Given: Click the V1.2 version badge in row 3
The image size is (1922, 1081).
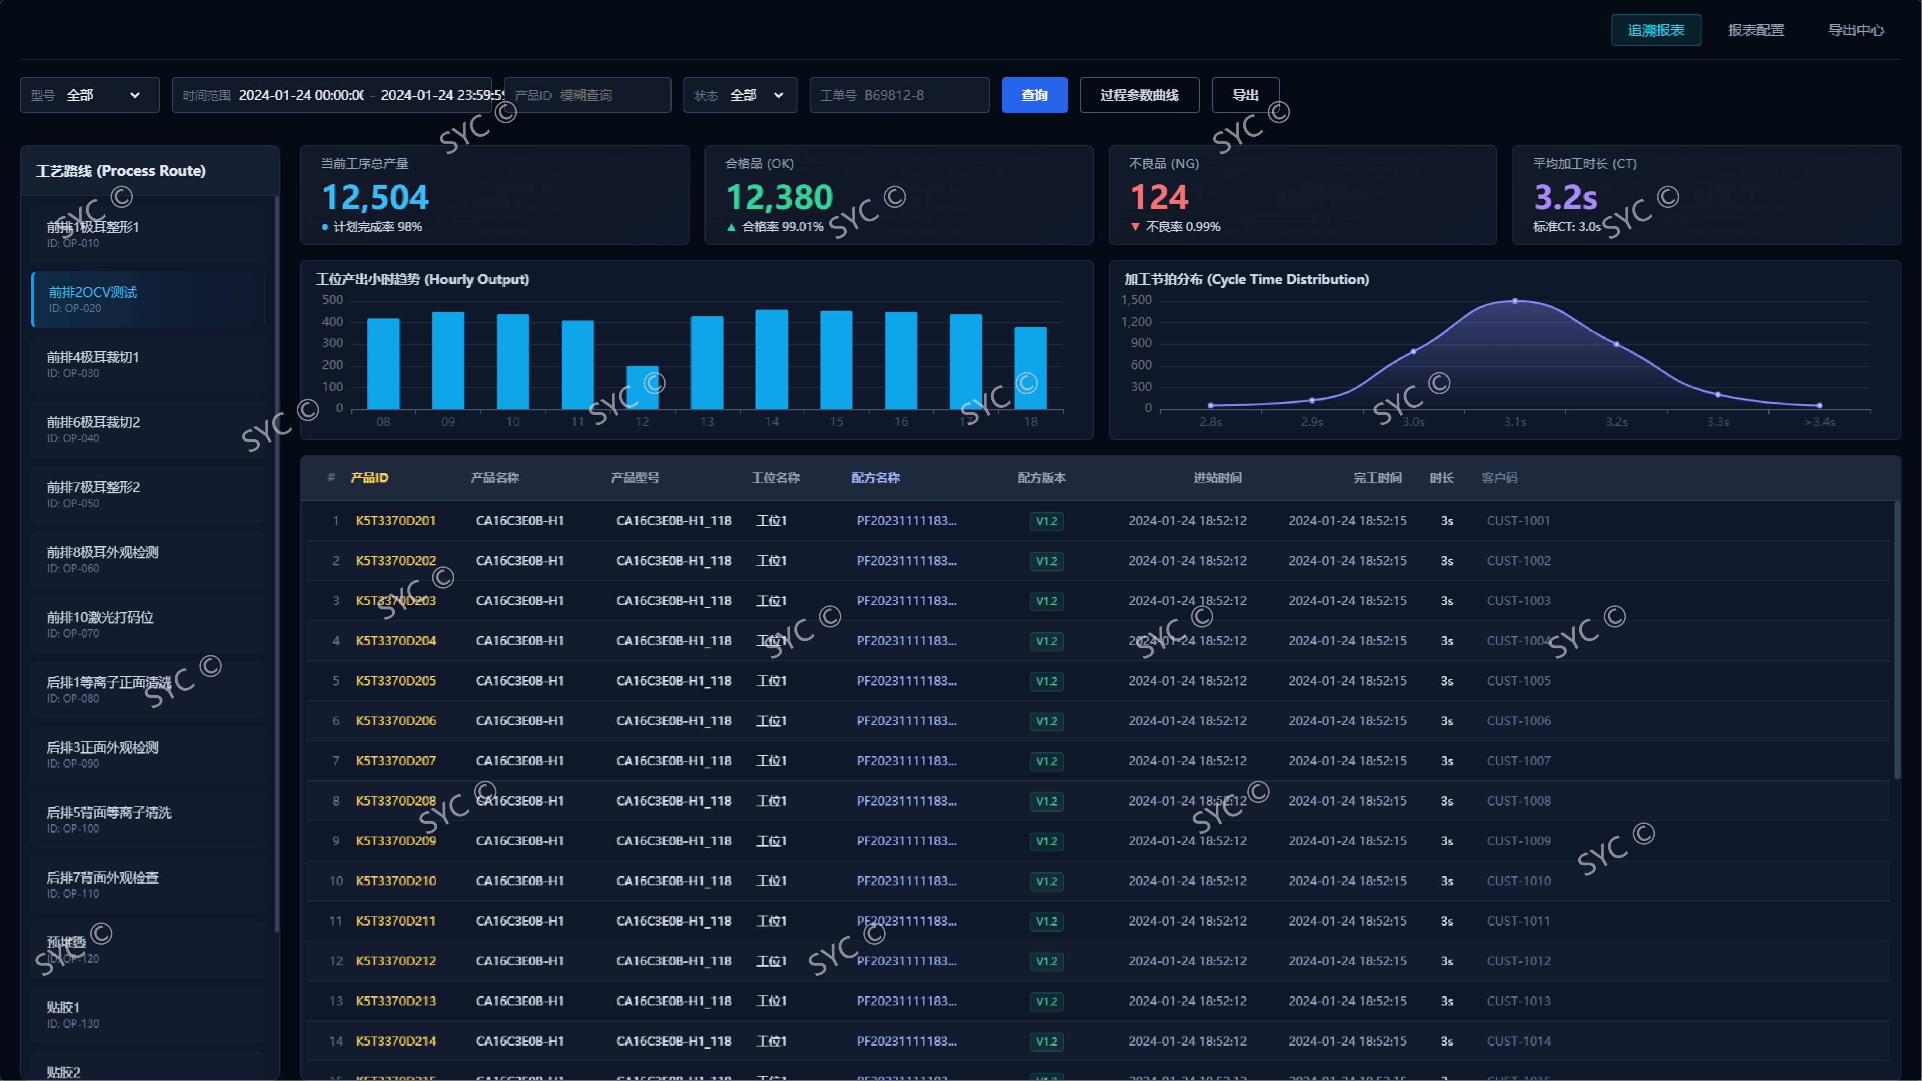Looking at the screenshot, I should pyautogui.click(x=1046, y=601).
